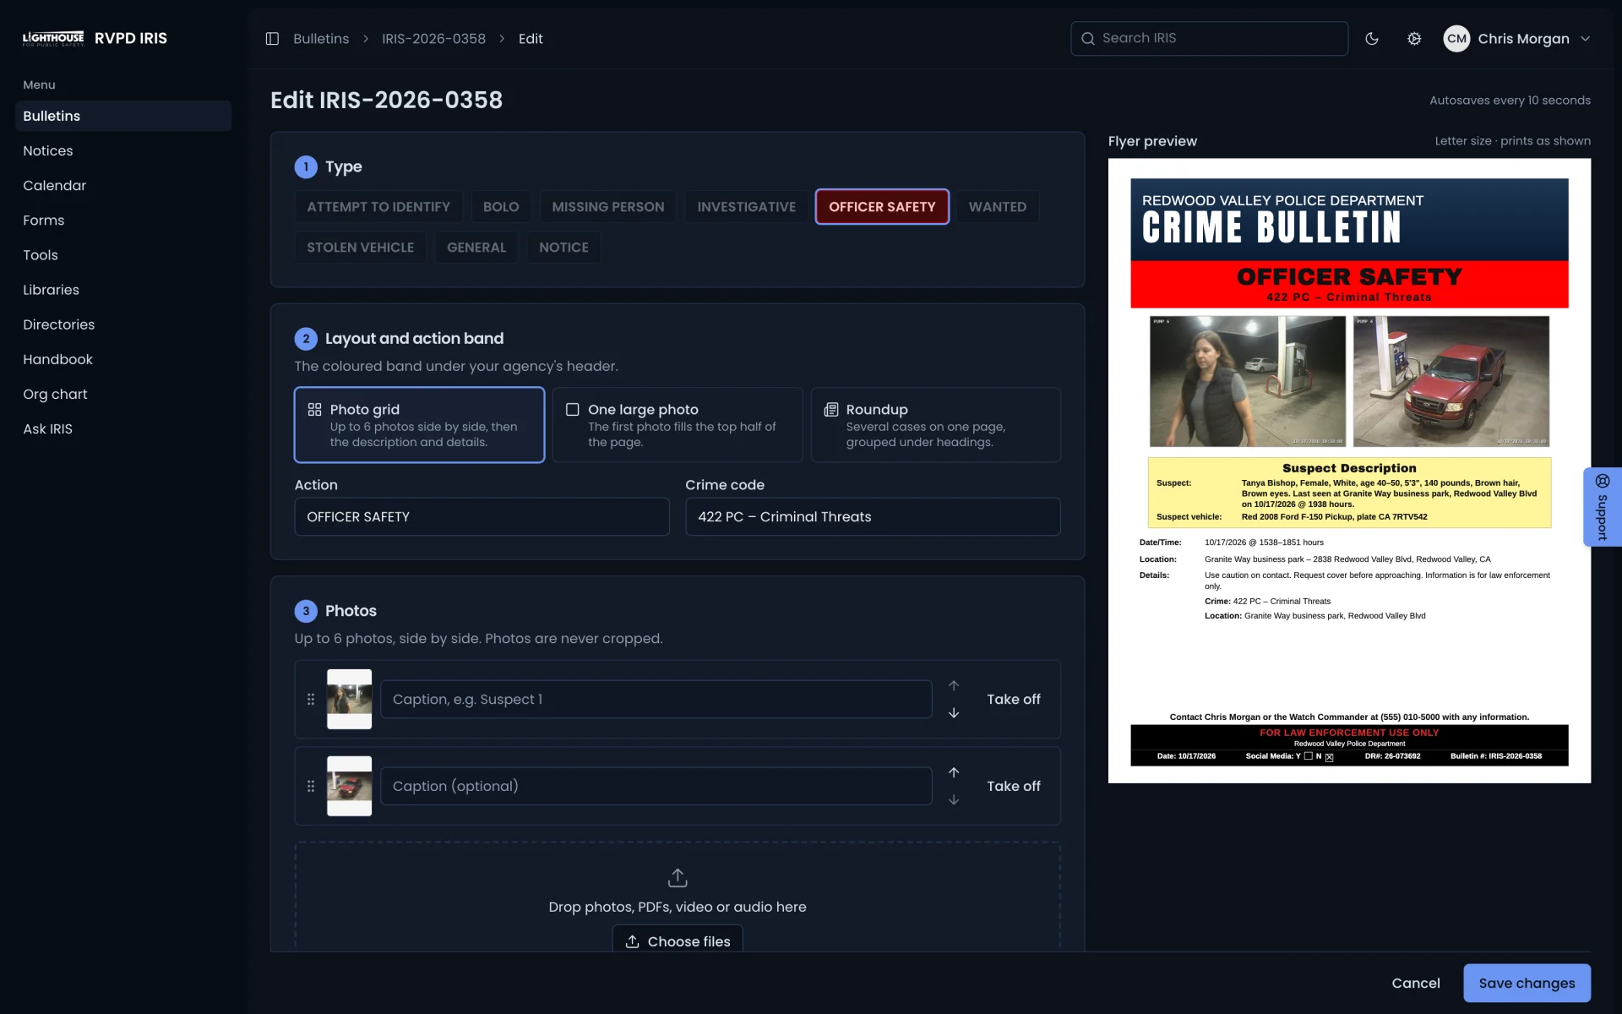Viewport: 1622px width, 1014px height.
Task: Open settings gear icon
Action: (x=1414, y=39)
